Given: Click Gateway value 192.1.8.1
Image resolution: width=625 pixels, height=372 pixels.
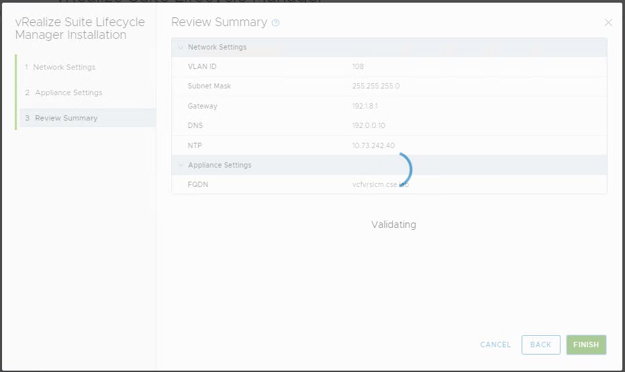Looking at the screenshot, I should pyautogui.click(x=365, y=106).
